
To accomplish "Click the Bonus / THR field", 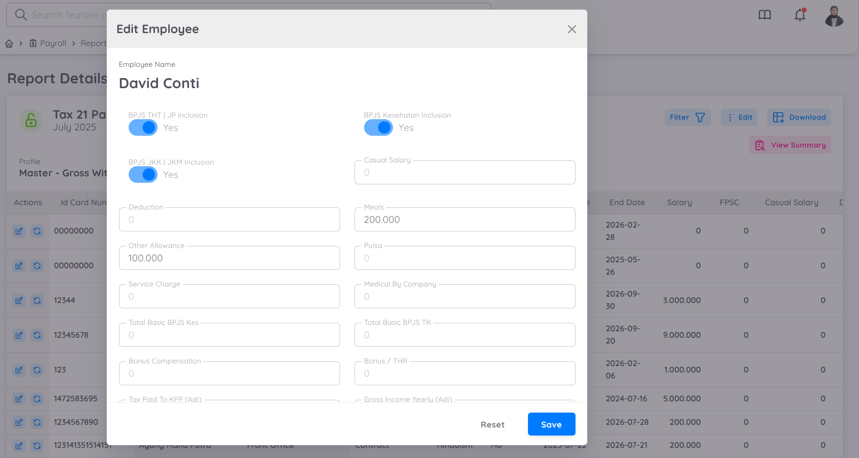I will pos(465,374).
